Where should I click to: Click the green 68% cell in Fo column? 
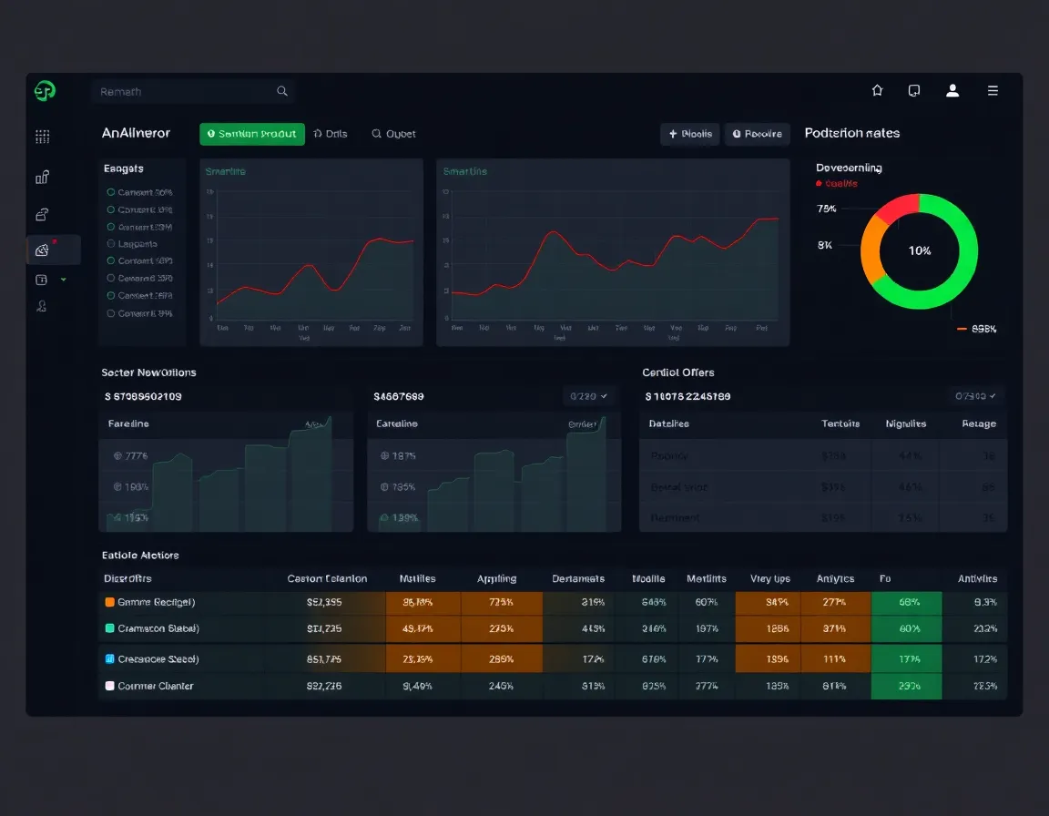pos(907,602)
